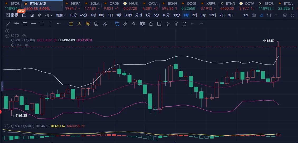Click the candlestick pattern icon
Viewport: 298px width, 143px height.
point(142,24)
